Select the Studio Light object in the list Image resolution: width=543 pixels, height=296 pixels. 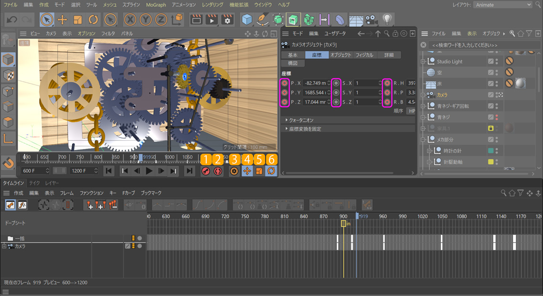point(449,62)
